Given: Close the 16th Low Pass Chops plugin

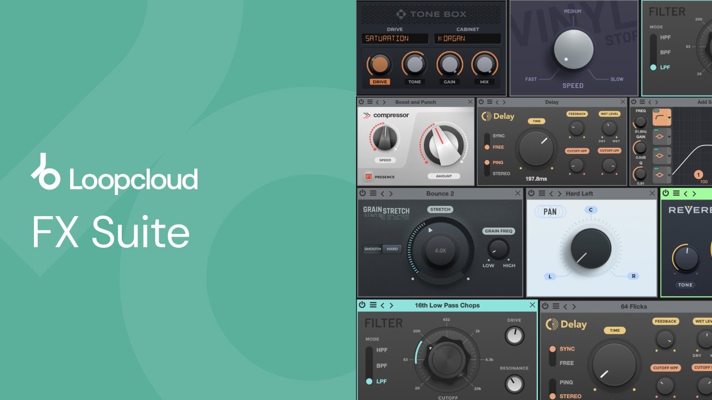Looking at the screenshot, I should (532, 305).
